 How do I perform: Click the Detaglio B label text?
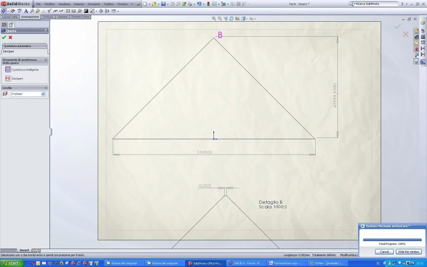tap(271, 202)
